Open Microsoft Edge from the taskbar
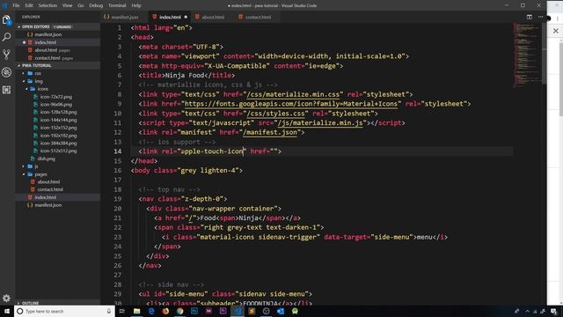 click(151, 311)
